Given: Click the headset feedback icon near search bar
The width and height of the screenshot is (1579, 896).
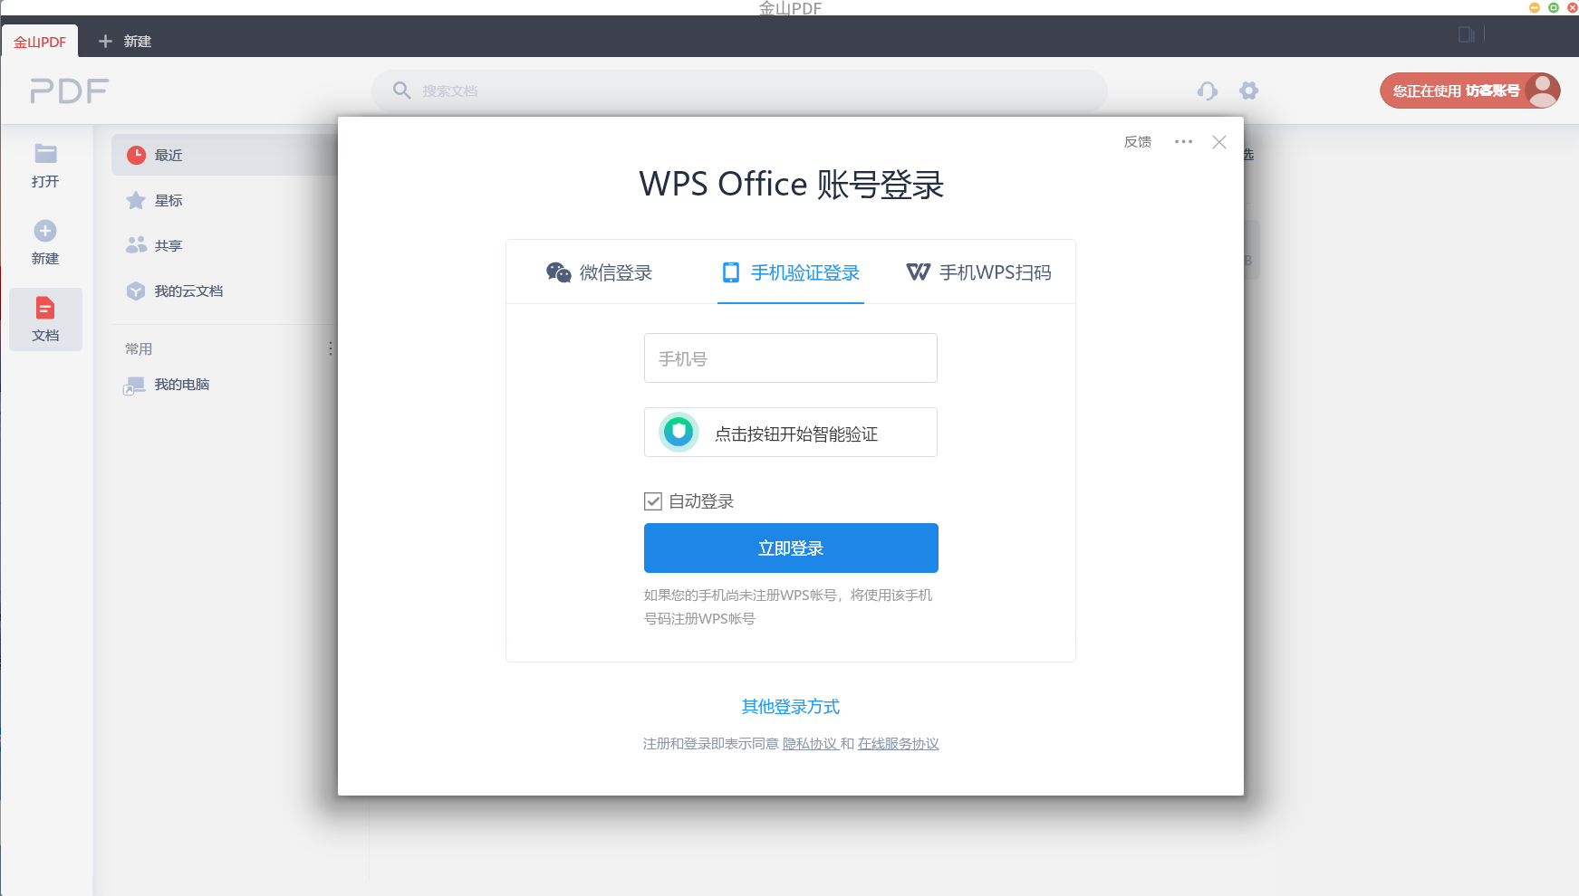Looking at the screenshot, I should (x=1208, y=91).
